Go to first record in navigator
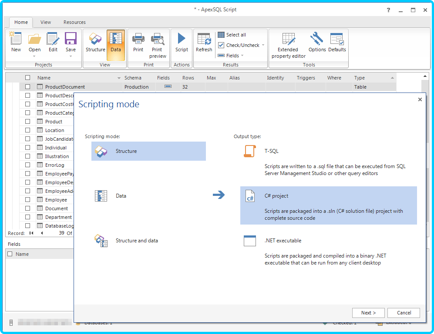 click(x=31, y=233)
